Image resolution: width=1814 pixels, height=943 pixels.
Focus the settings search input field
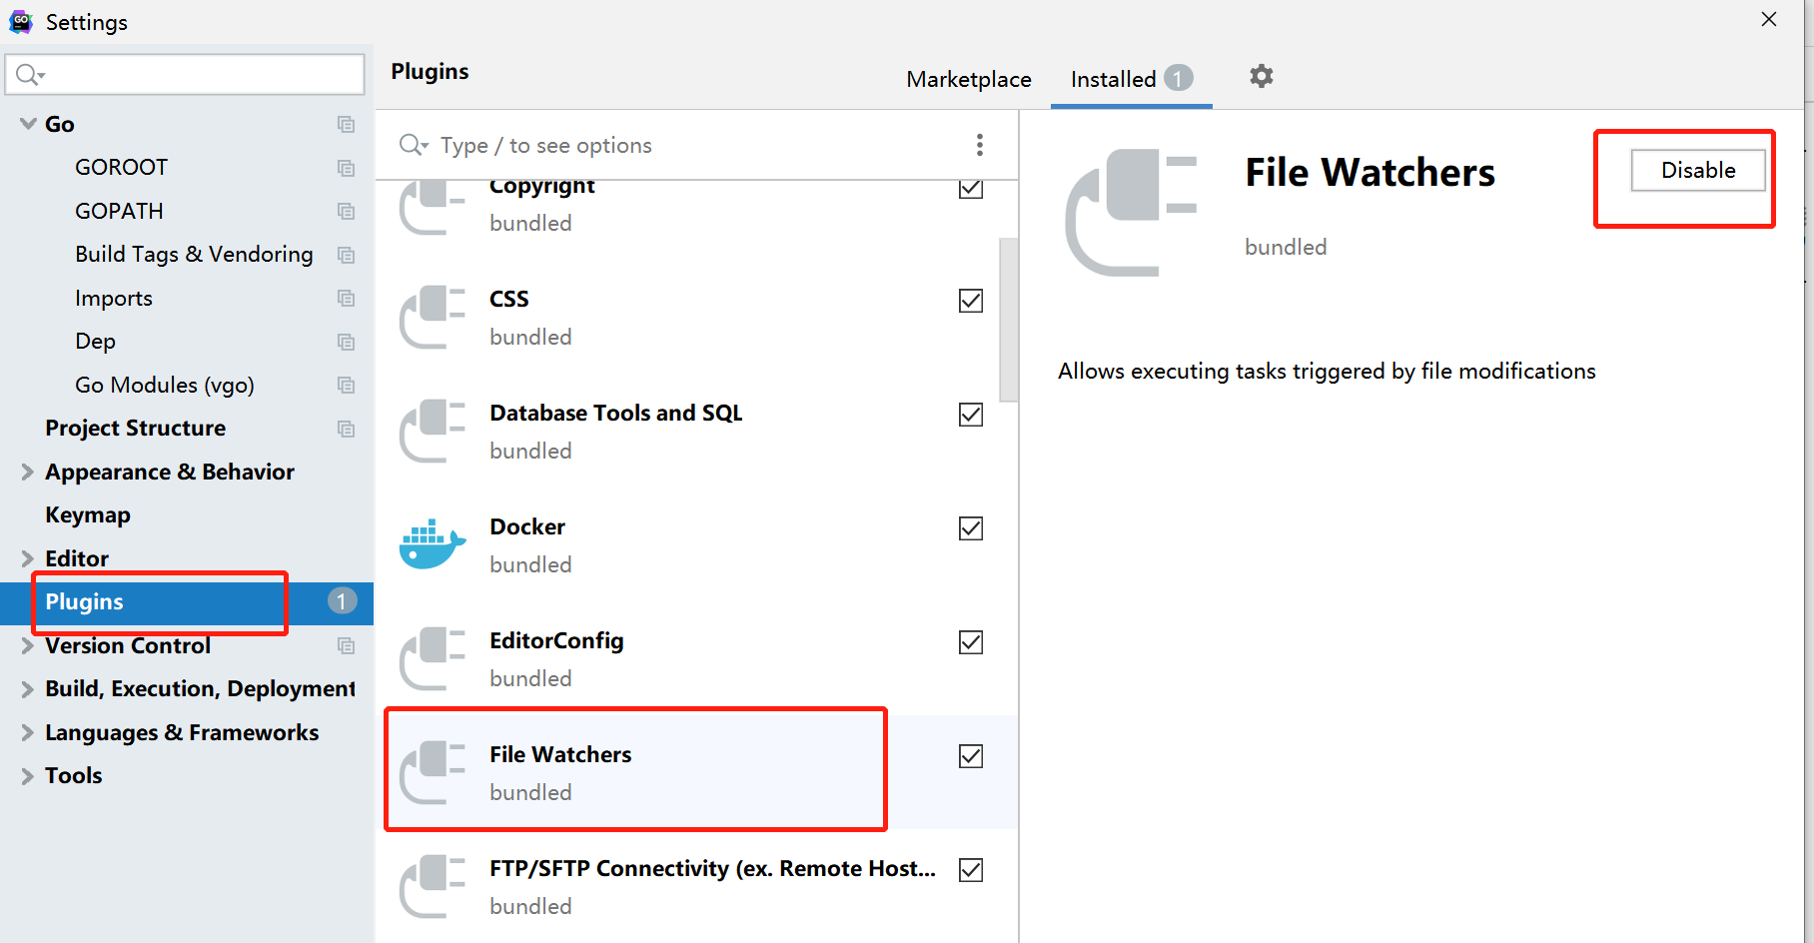tap(185, 75)
